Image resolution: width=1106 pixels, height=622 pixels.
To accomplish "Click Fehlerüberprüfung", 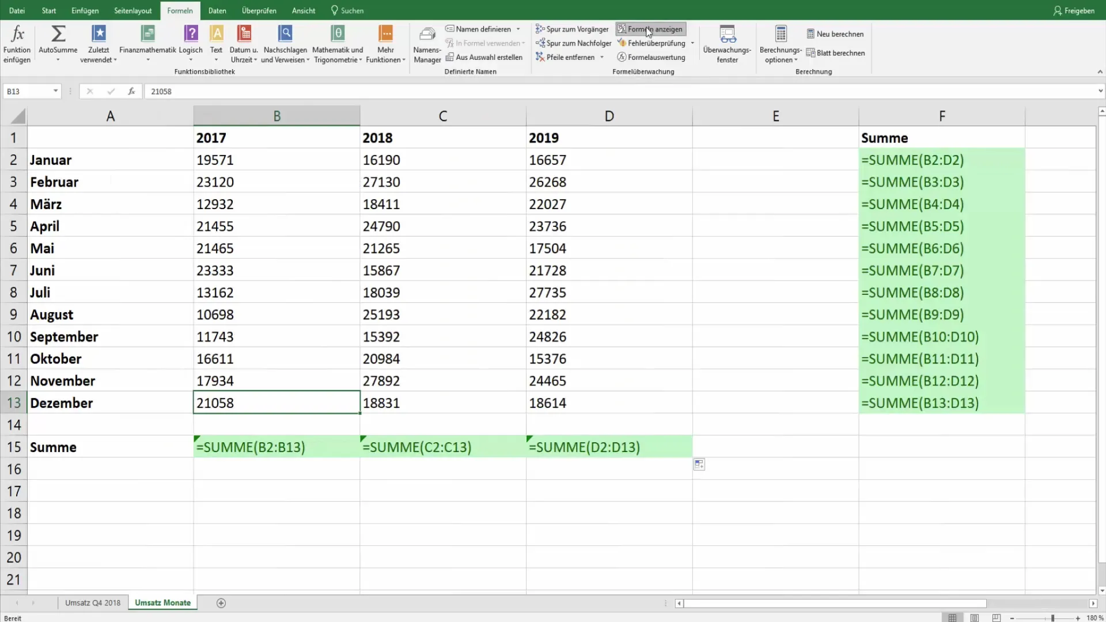I will coord(652,43).
